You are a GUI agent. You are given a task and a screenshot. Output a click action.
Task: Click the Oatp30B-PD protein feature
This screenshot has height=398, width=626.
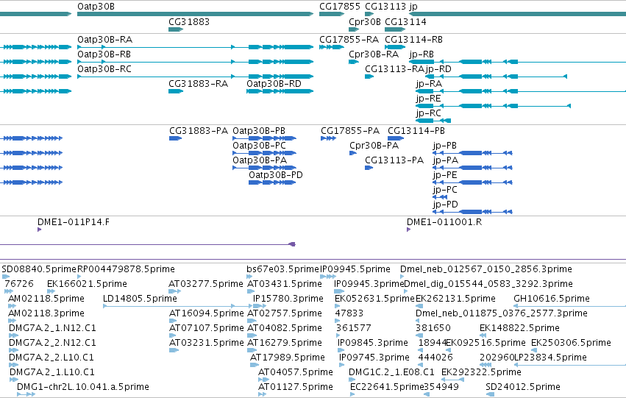272,182
